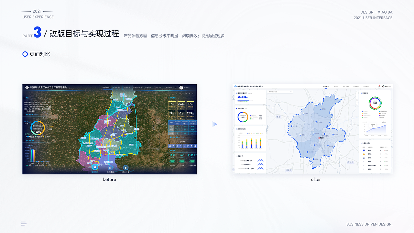Click before caption under left screenshot

[x=109, y=179]
